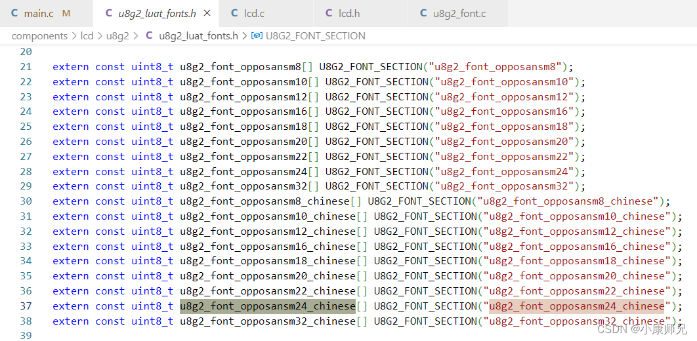Click identifier u8g2_font_opposansm12 on line 23

coord(243,97)
